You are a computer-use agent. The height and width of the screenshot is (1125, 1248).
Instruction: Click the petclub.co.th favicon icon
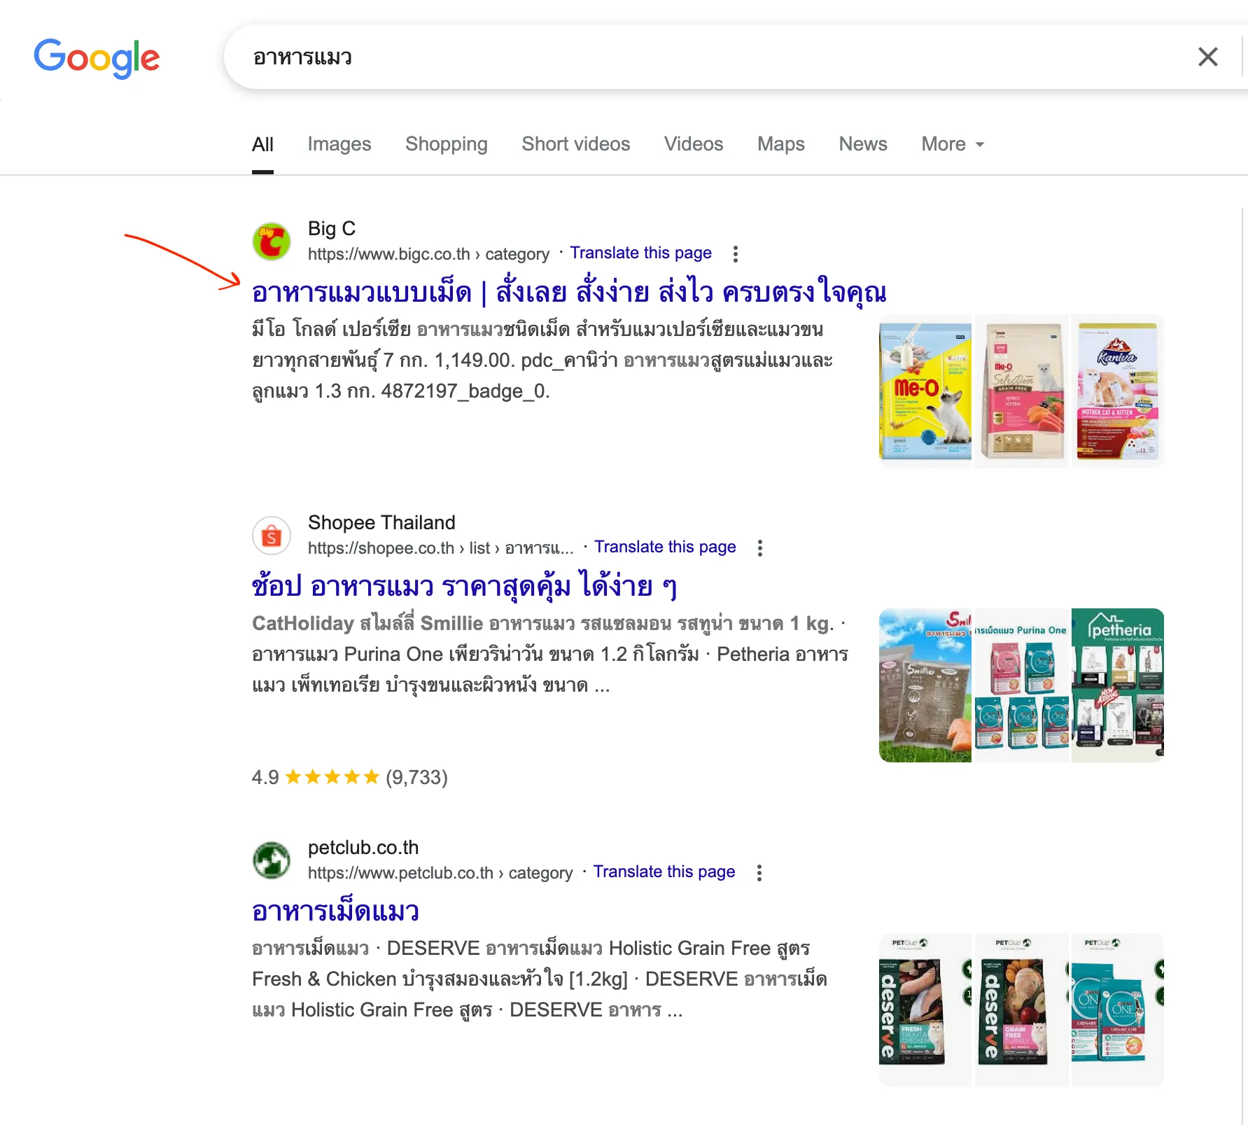click(272, 860)
